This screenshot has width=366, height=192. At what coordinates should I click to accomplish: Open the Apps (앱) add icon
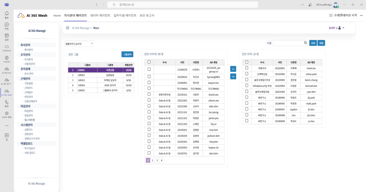point(7,135)
